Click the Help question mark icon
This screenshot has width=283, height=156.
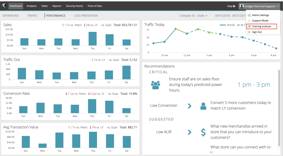coord(234,6)
